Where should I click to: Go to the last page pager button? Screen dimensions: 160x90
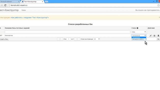point(79,39)
